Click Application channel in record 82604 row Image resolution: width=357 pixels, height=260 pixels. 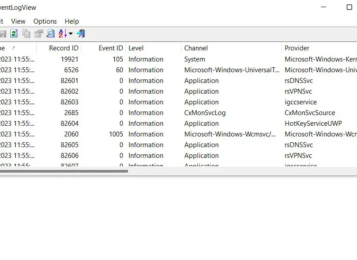point(201,123)
